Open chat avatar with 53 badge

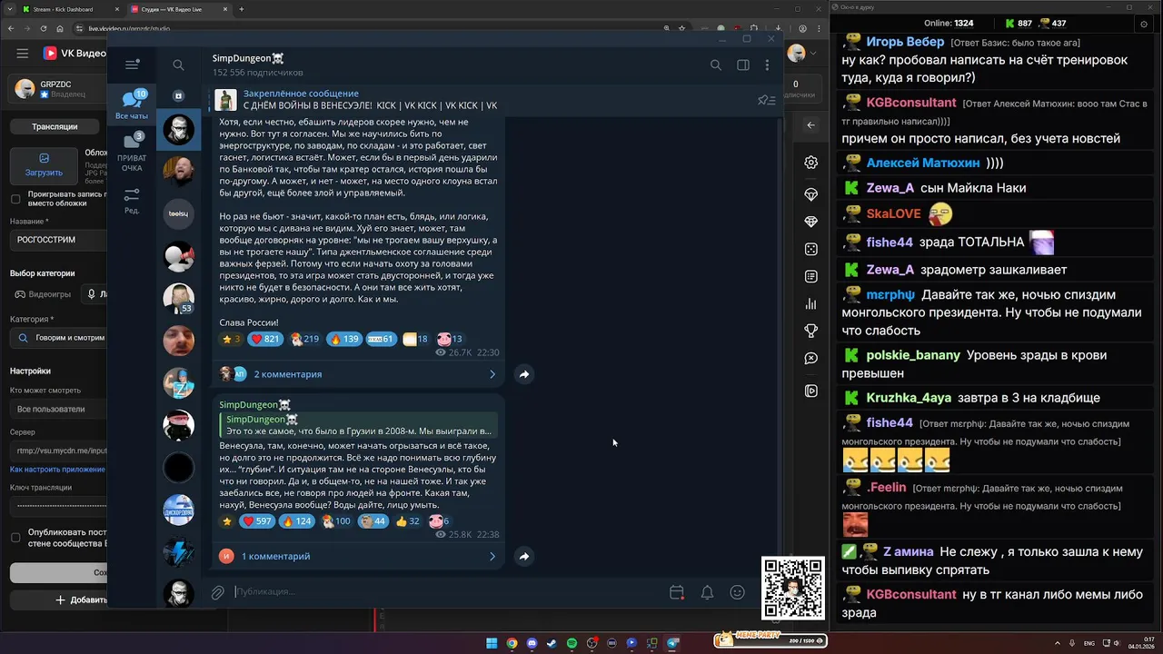click(178, 298)
